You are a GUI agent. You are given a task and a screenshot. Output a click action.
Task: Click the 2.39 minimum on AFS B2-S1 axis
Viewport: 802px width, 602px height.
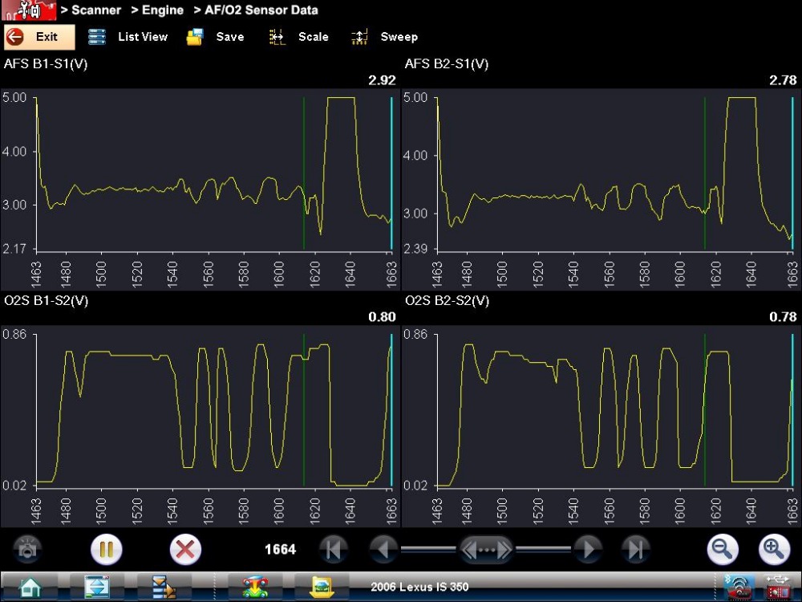(415, 249)
